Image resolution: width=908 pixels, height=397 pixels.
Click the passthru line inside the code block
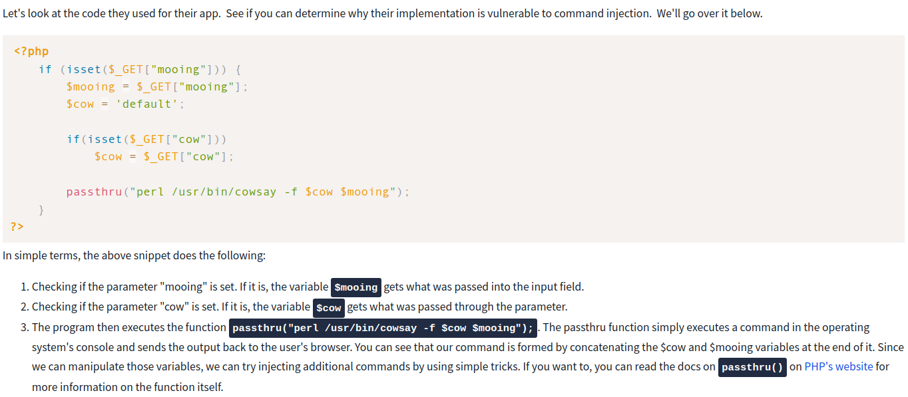238,192
